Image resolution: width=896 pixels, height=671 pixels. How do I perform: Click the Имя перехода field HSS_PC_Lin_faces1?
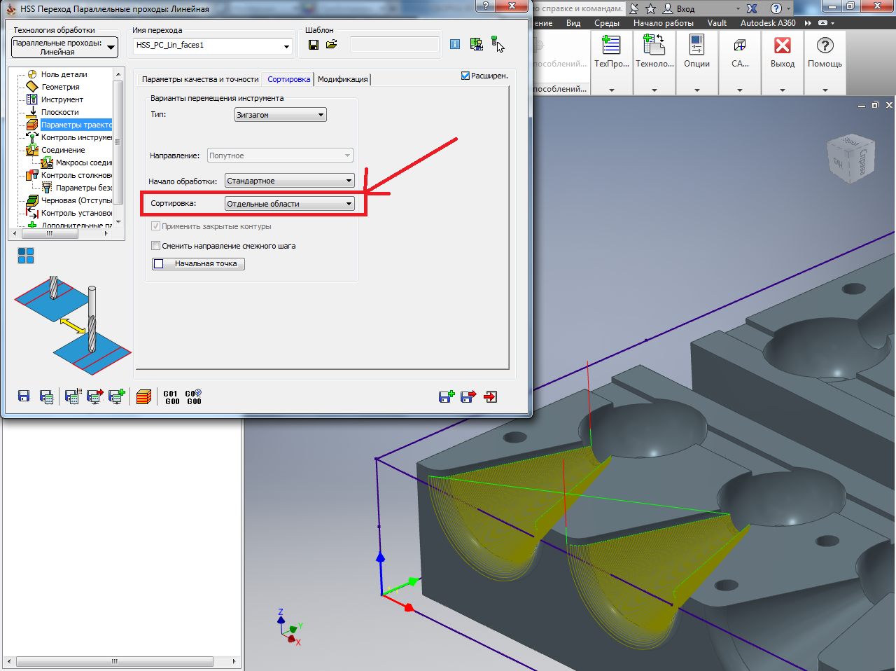pos(213,46)
